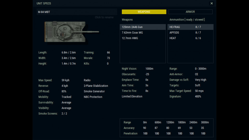Click accuracy value 90 at 0m
This screenshot has width=249, height=140.
click(144, 128)
